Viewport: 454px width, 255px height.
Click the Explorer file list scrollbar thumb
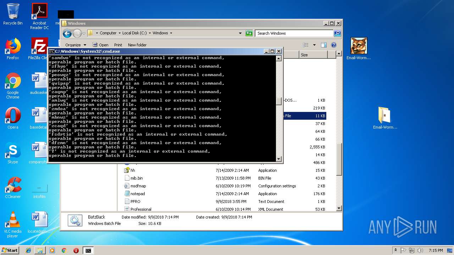point(339,159)
